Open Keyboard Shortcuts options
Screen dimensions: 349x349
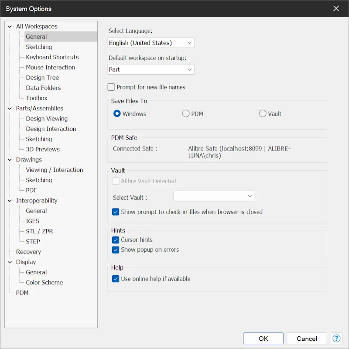52,57
